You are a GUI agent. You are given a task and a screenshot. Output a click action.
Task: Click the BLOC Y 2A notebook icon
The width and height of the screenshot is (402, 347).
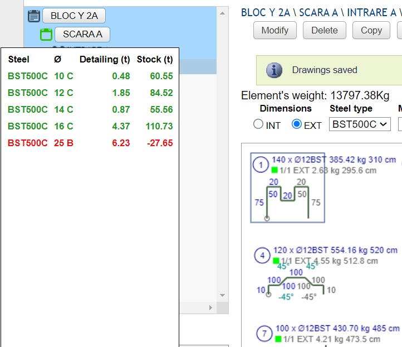(x=33, y=16)
